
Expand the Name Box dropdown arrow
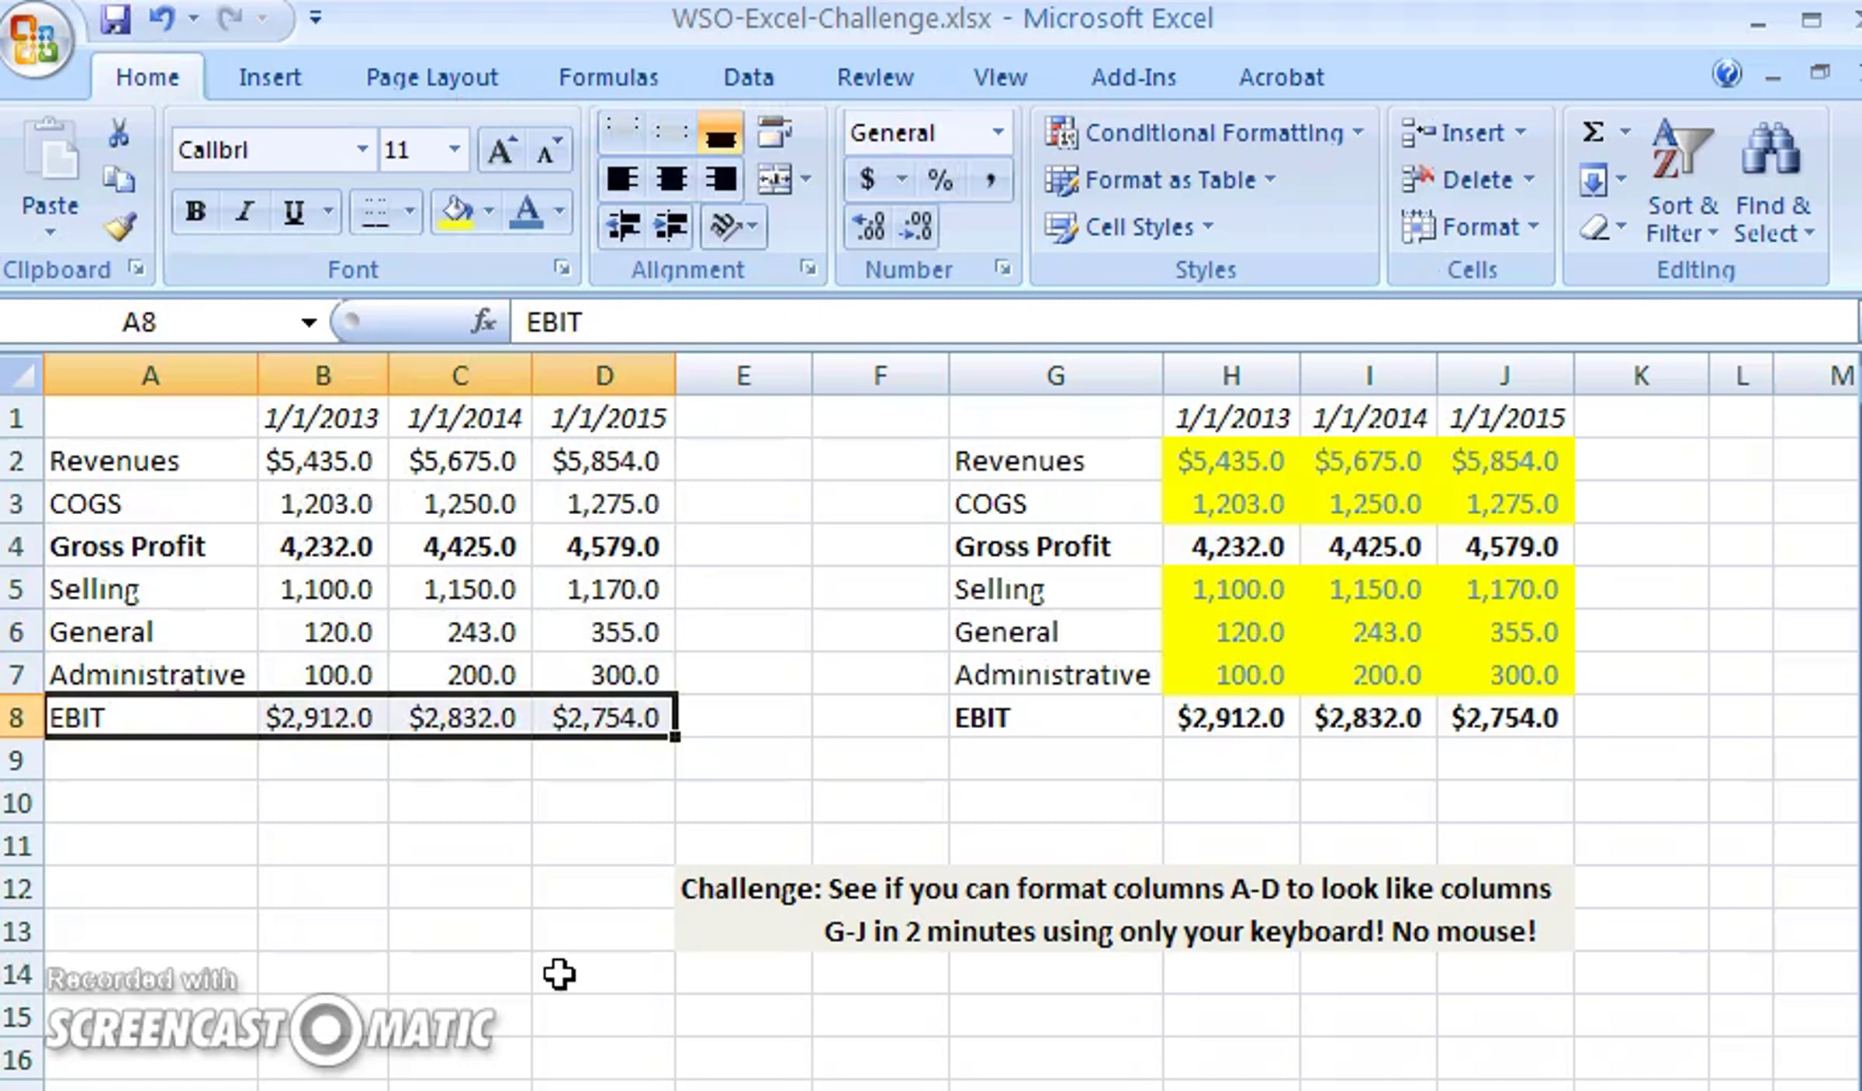(x=309, y=322)
